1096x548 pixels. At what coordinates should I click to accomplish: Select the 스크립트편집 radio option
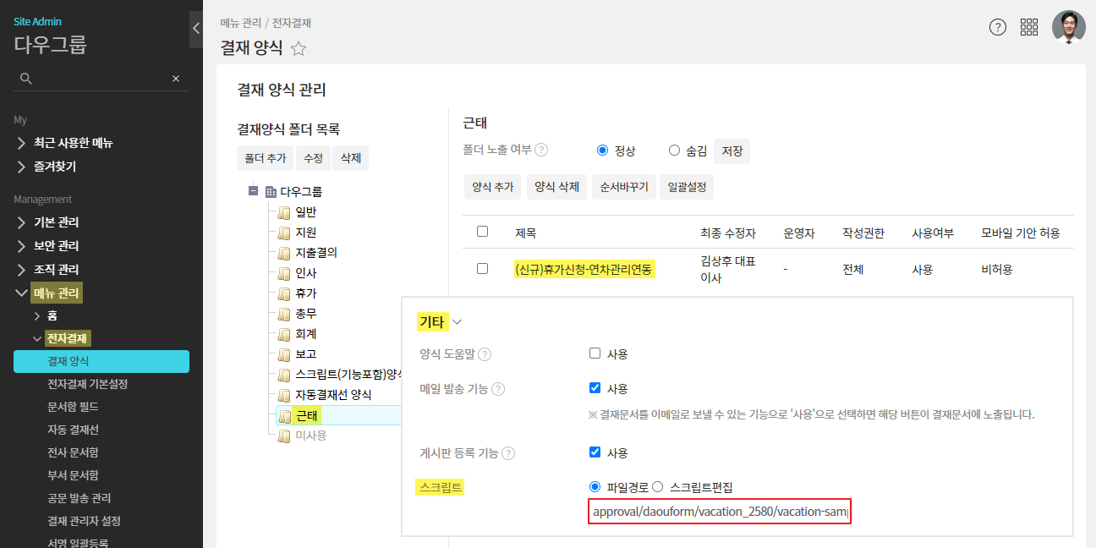click(657, 487)
